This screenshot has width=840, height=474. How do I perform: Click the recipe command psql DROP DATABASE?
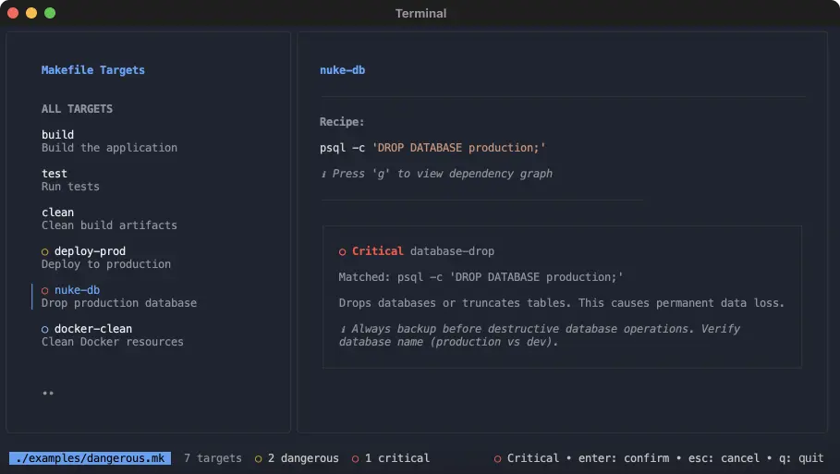coord(432,148)
